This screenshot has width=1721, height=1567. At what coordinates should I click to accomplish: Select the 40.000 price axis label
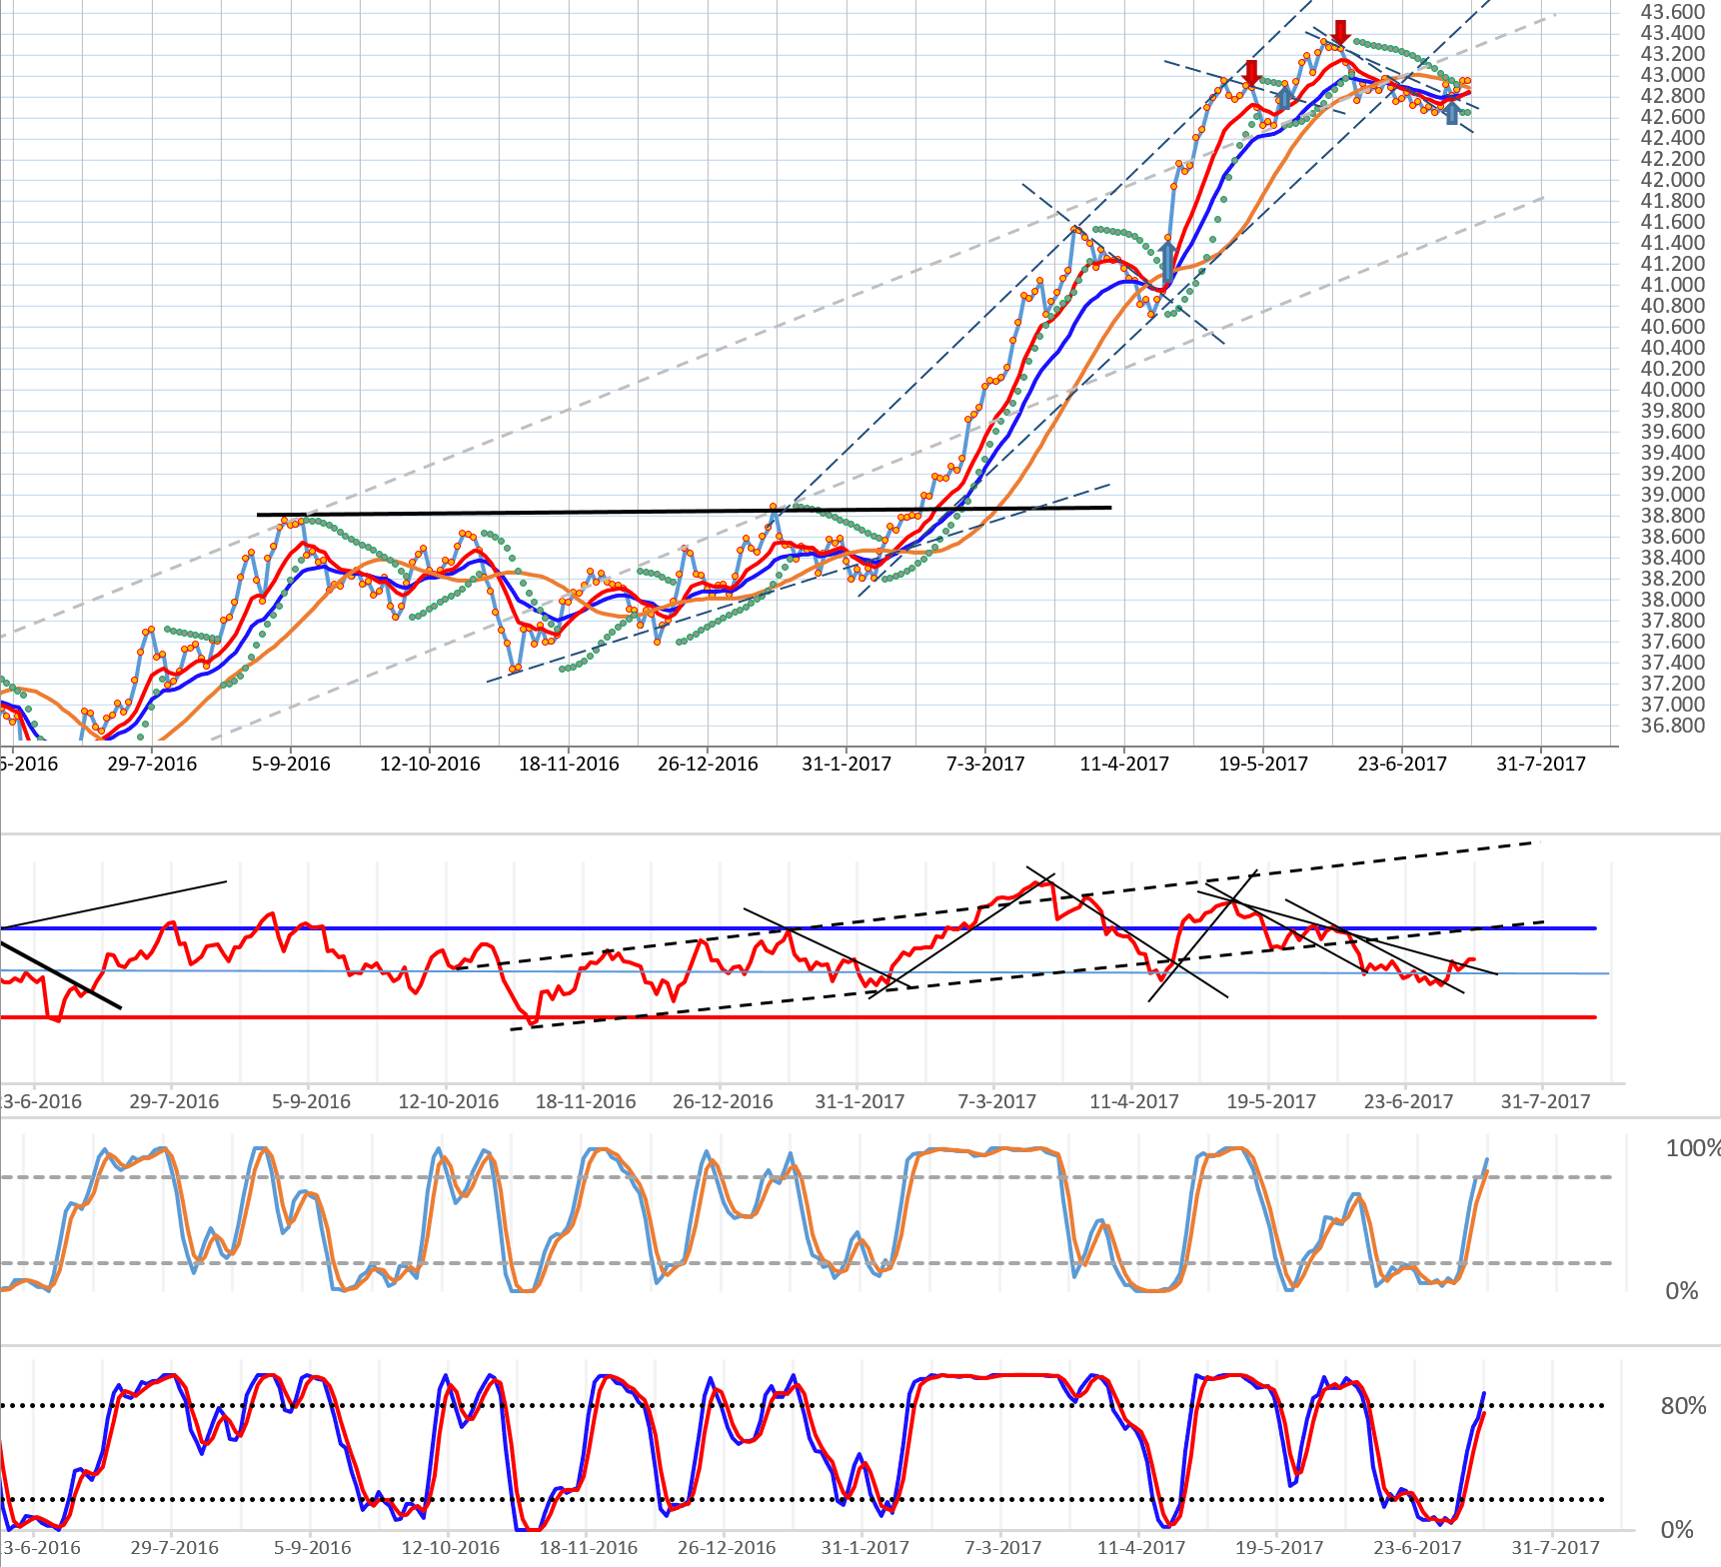[1673, 390]
